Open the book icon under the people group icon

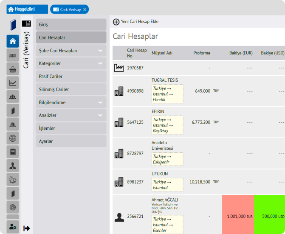(13, 111)
